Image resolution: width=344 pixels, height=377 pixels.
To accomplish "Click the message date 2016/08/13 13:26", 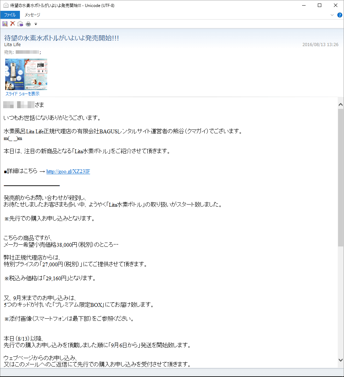I will point(320,44).
